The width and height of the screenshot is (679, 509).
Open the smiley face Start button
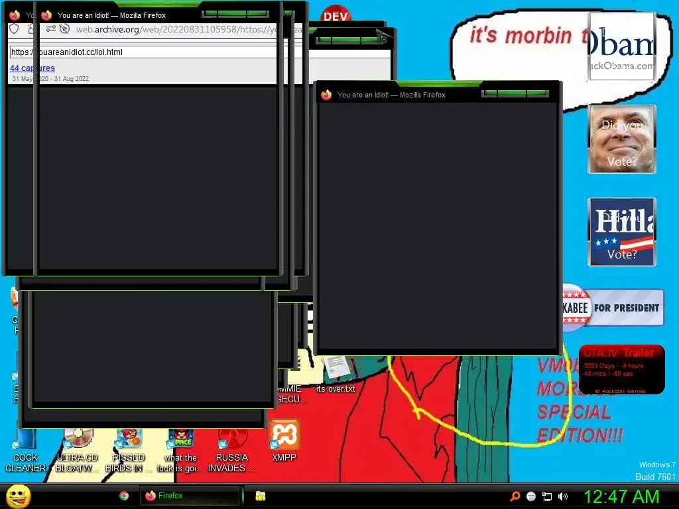coord(18,496)
